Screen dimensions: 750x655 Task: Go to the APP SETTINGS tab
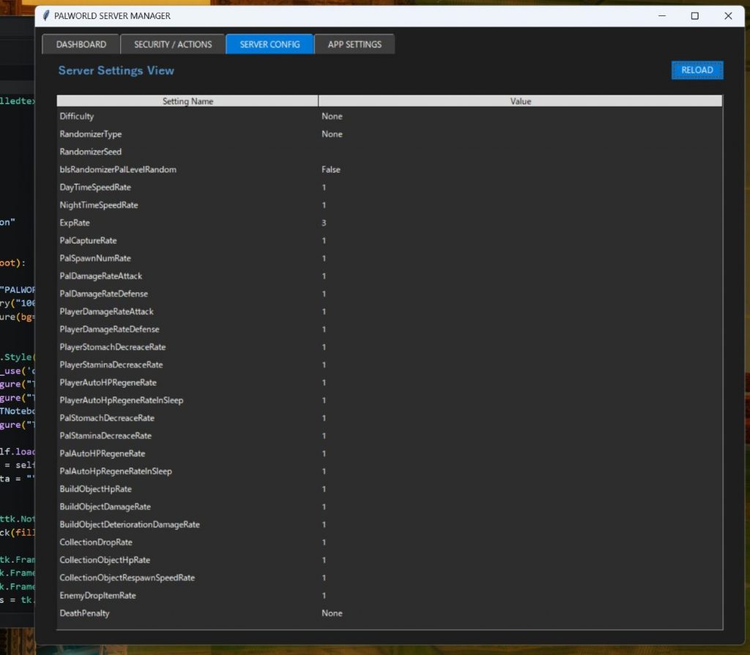[x=354, y=45]
